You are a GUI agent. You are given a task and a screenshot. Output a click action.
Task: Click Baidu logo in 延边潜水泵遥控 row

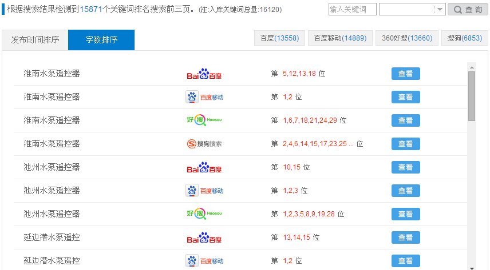coord(204,237)
